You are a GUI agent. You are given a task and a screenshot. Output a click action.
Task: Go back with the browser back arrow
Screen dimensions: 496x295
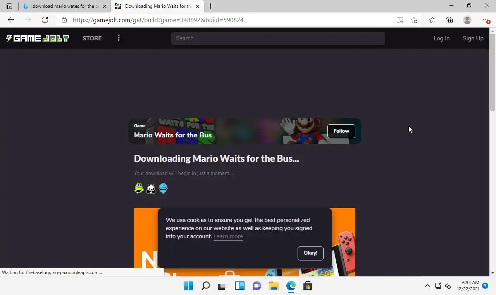pos(11,20)
